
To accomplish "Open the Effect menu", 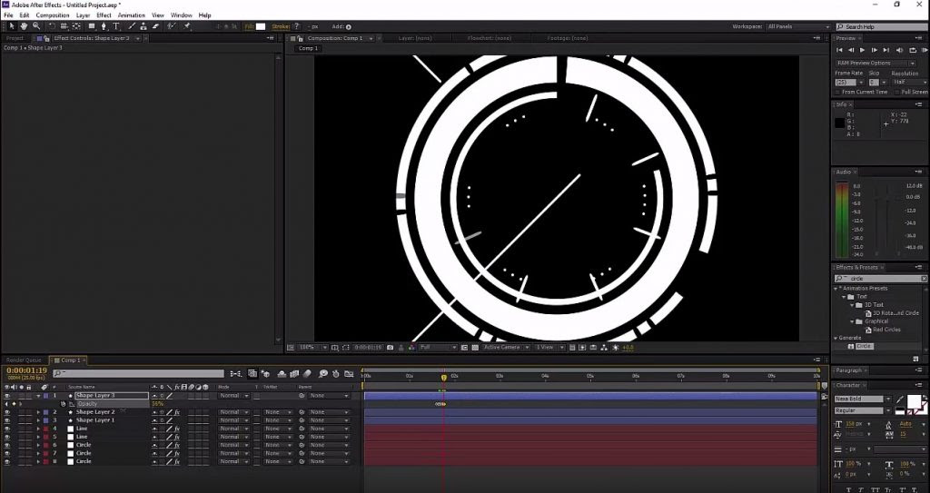I will click(104, 15).
